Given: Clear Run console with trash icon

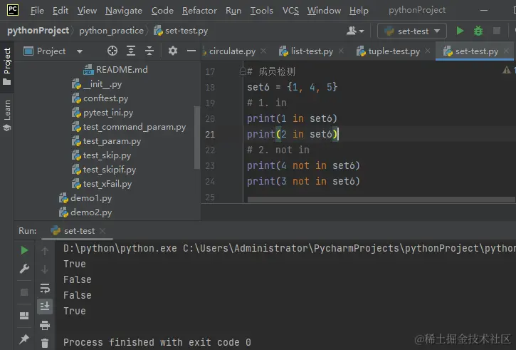Looking at the screenshot, I should coord(45,344).
